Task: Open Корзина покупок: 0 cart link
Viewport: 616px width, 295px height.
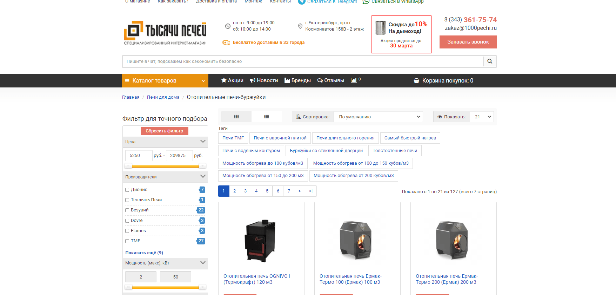Action: pyautogui.click(x=443, y=81)
